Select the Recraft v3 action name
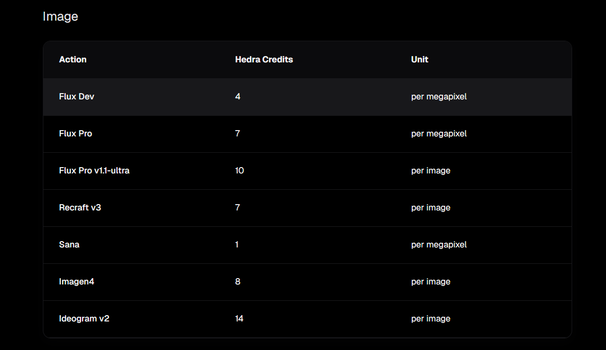606x350 pixels. [x=80, y=208]
